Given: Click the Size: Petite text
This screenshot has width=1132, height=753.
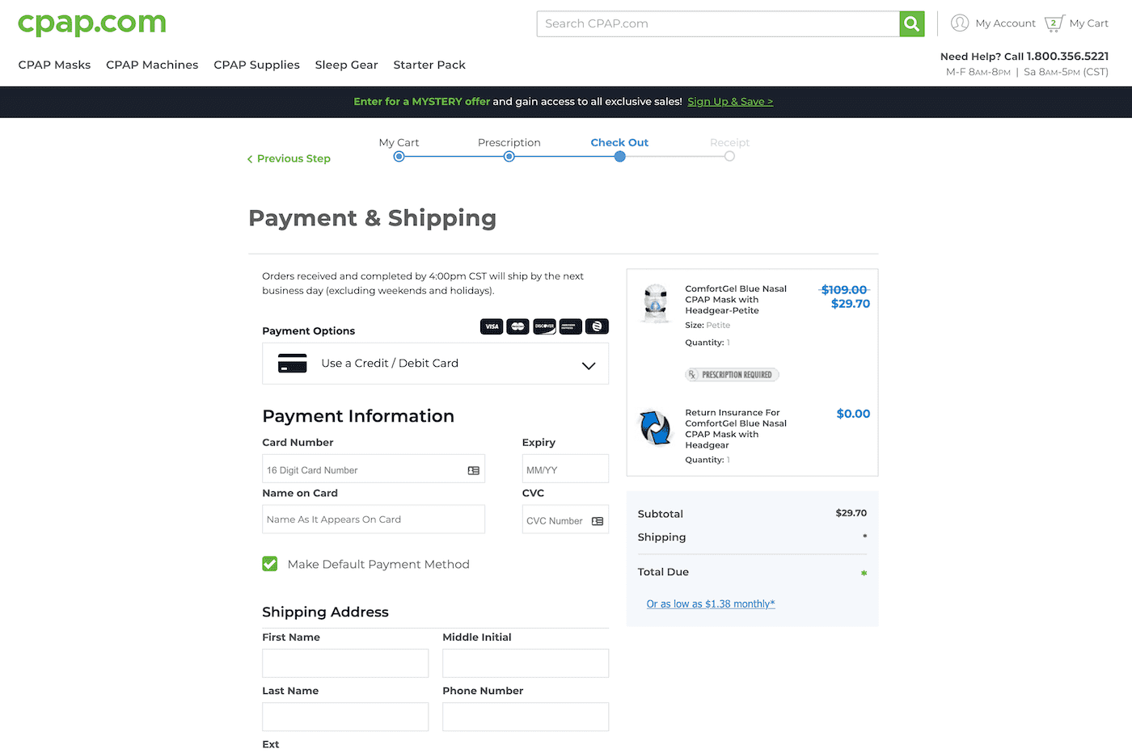Looking at the screenshot, I should 707,326.
